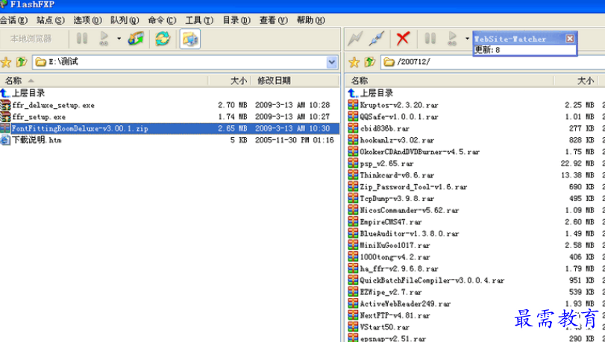Select QQSafe-v1.0.0.1.rar file
Viewport: 605px width, 342px height.
click(399, 116)
